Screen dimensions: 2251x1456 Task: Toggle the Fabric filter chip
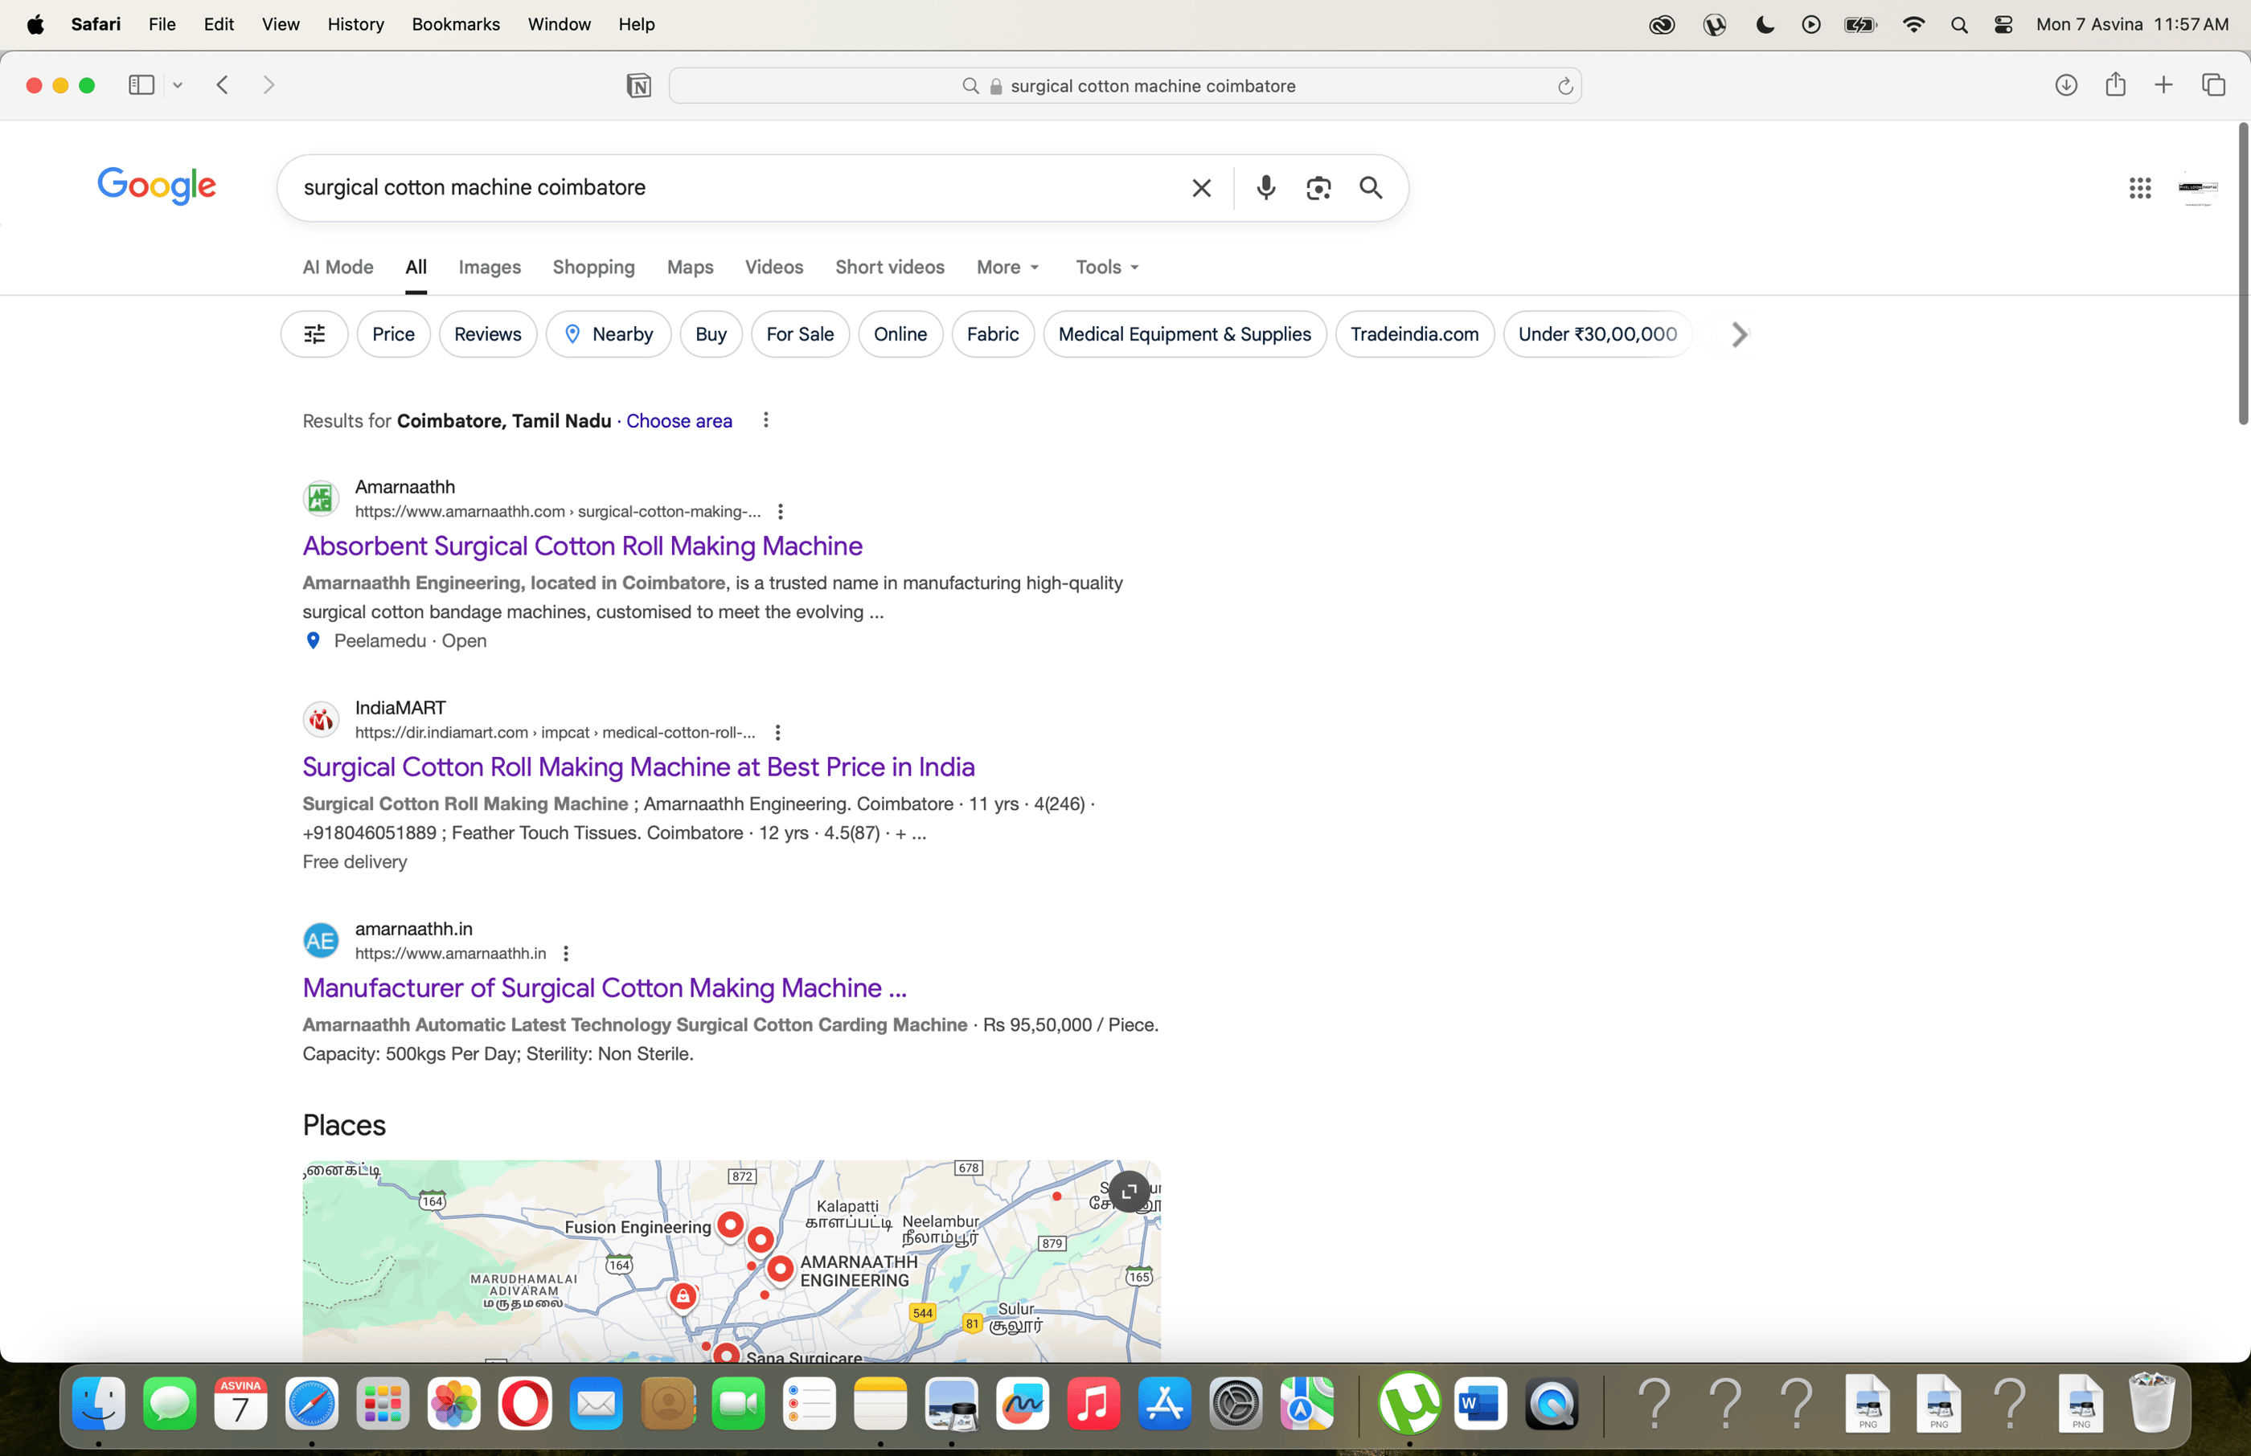click(x=992, y=333)
